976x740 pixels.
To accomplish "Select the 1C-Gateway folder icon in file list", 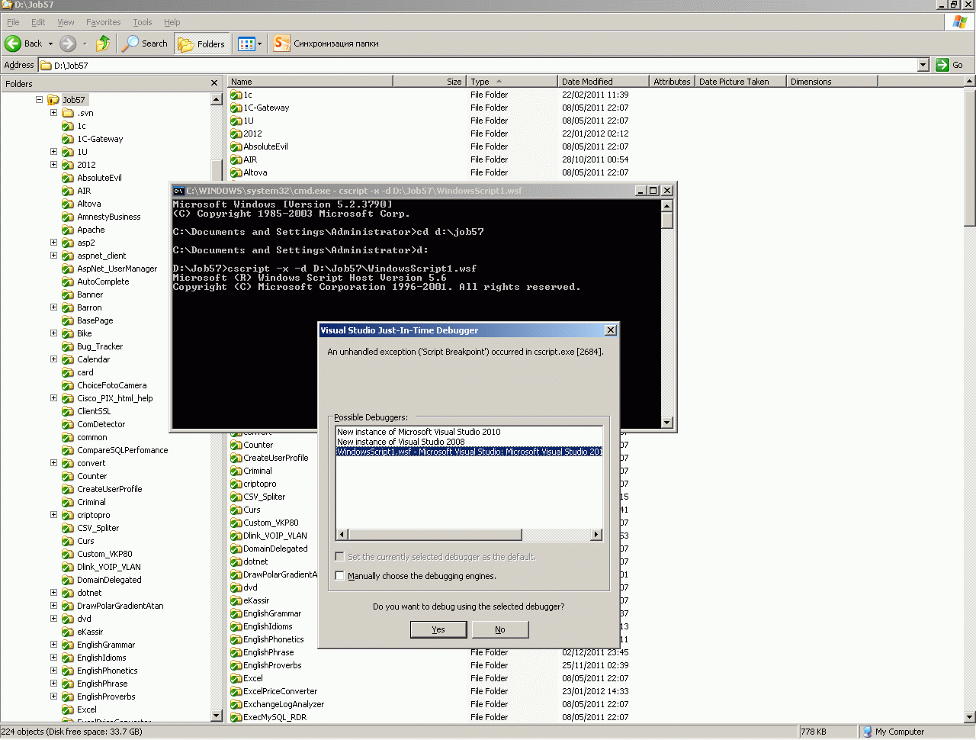I will point(236,108).
